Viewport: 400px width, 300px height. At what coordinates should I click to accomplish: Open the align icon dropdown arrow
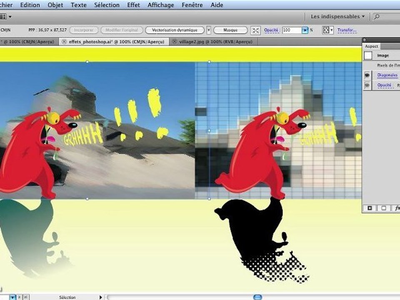tap(332, 30)
